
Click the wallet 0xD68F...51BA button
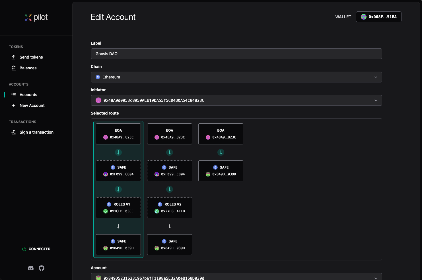click(378, 17)
